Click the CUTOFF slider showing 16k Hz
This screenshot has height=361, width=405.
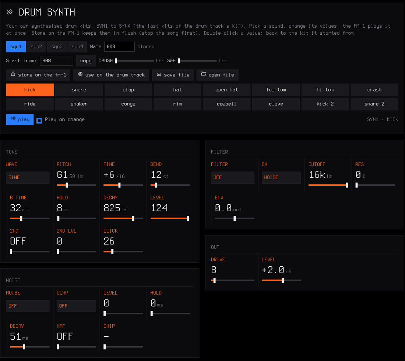[328, 185]
